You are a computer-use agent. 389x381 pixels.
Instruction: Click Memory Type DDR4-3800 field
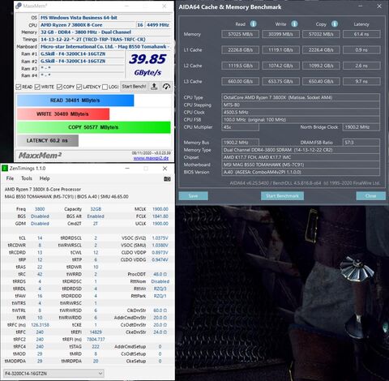coord(301,150)
